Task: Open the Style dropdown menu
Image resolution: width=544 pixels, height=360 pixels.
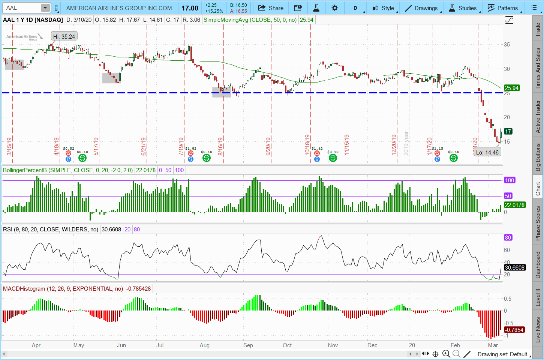Action: pyautogui.click(x=383, y=8)
